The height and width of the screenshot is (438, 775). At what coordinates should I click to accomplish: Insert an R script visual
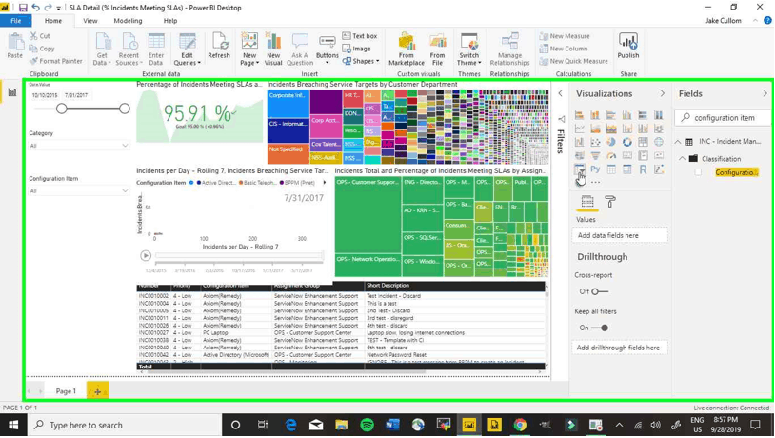coord(643,169)
